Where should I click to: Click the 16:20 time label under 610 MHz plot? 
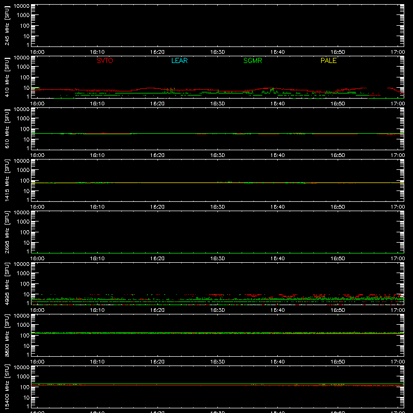(157, 155)
